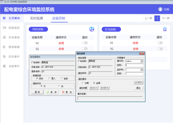173x123 pixels.
Task: Click 退出 button with red X
Action: (67, 92)
